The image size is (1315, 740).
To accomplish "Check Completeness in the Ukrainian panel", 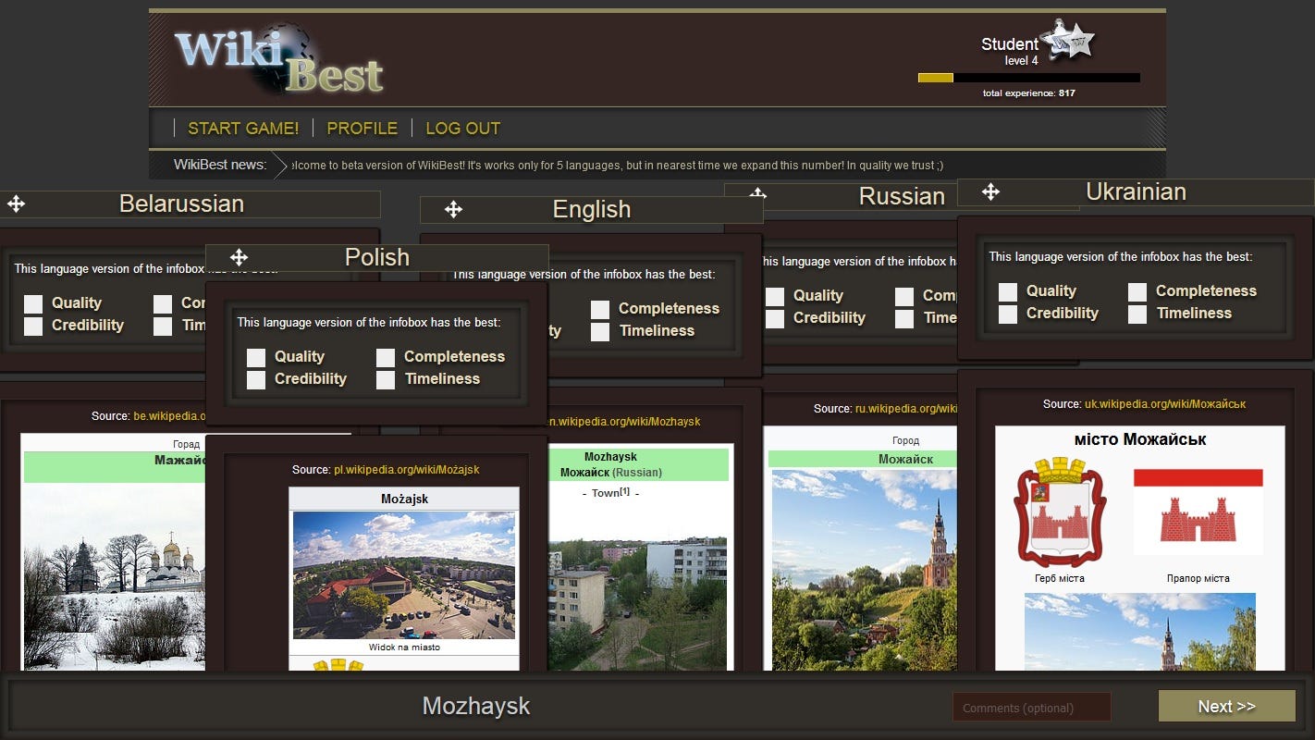I will [x=1137, y=291].
